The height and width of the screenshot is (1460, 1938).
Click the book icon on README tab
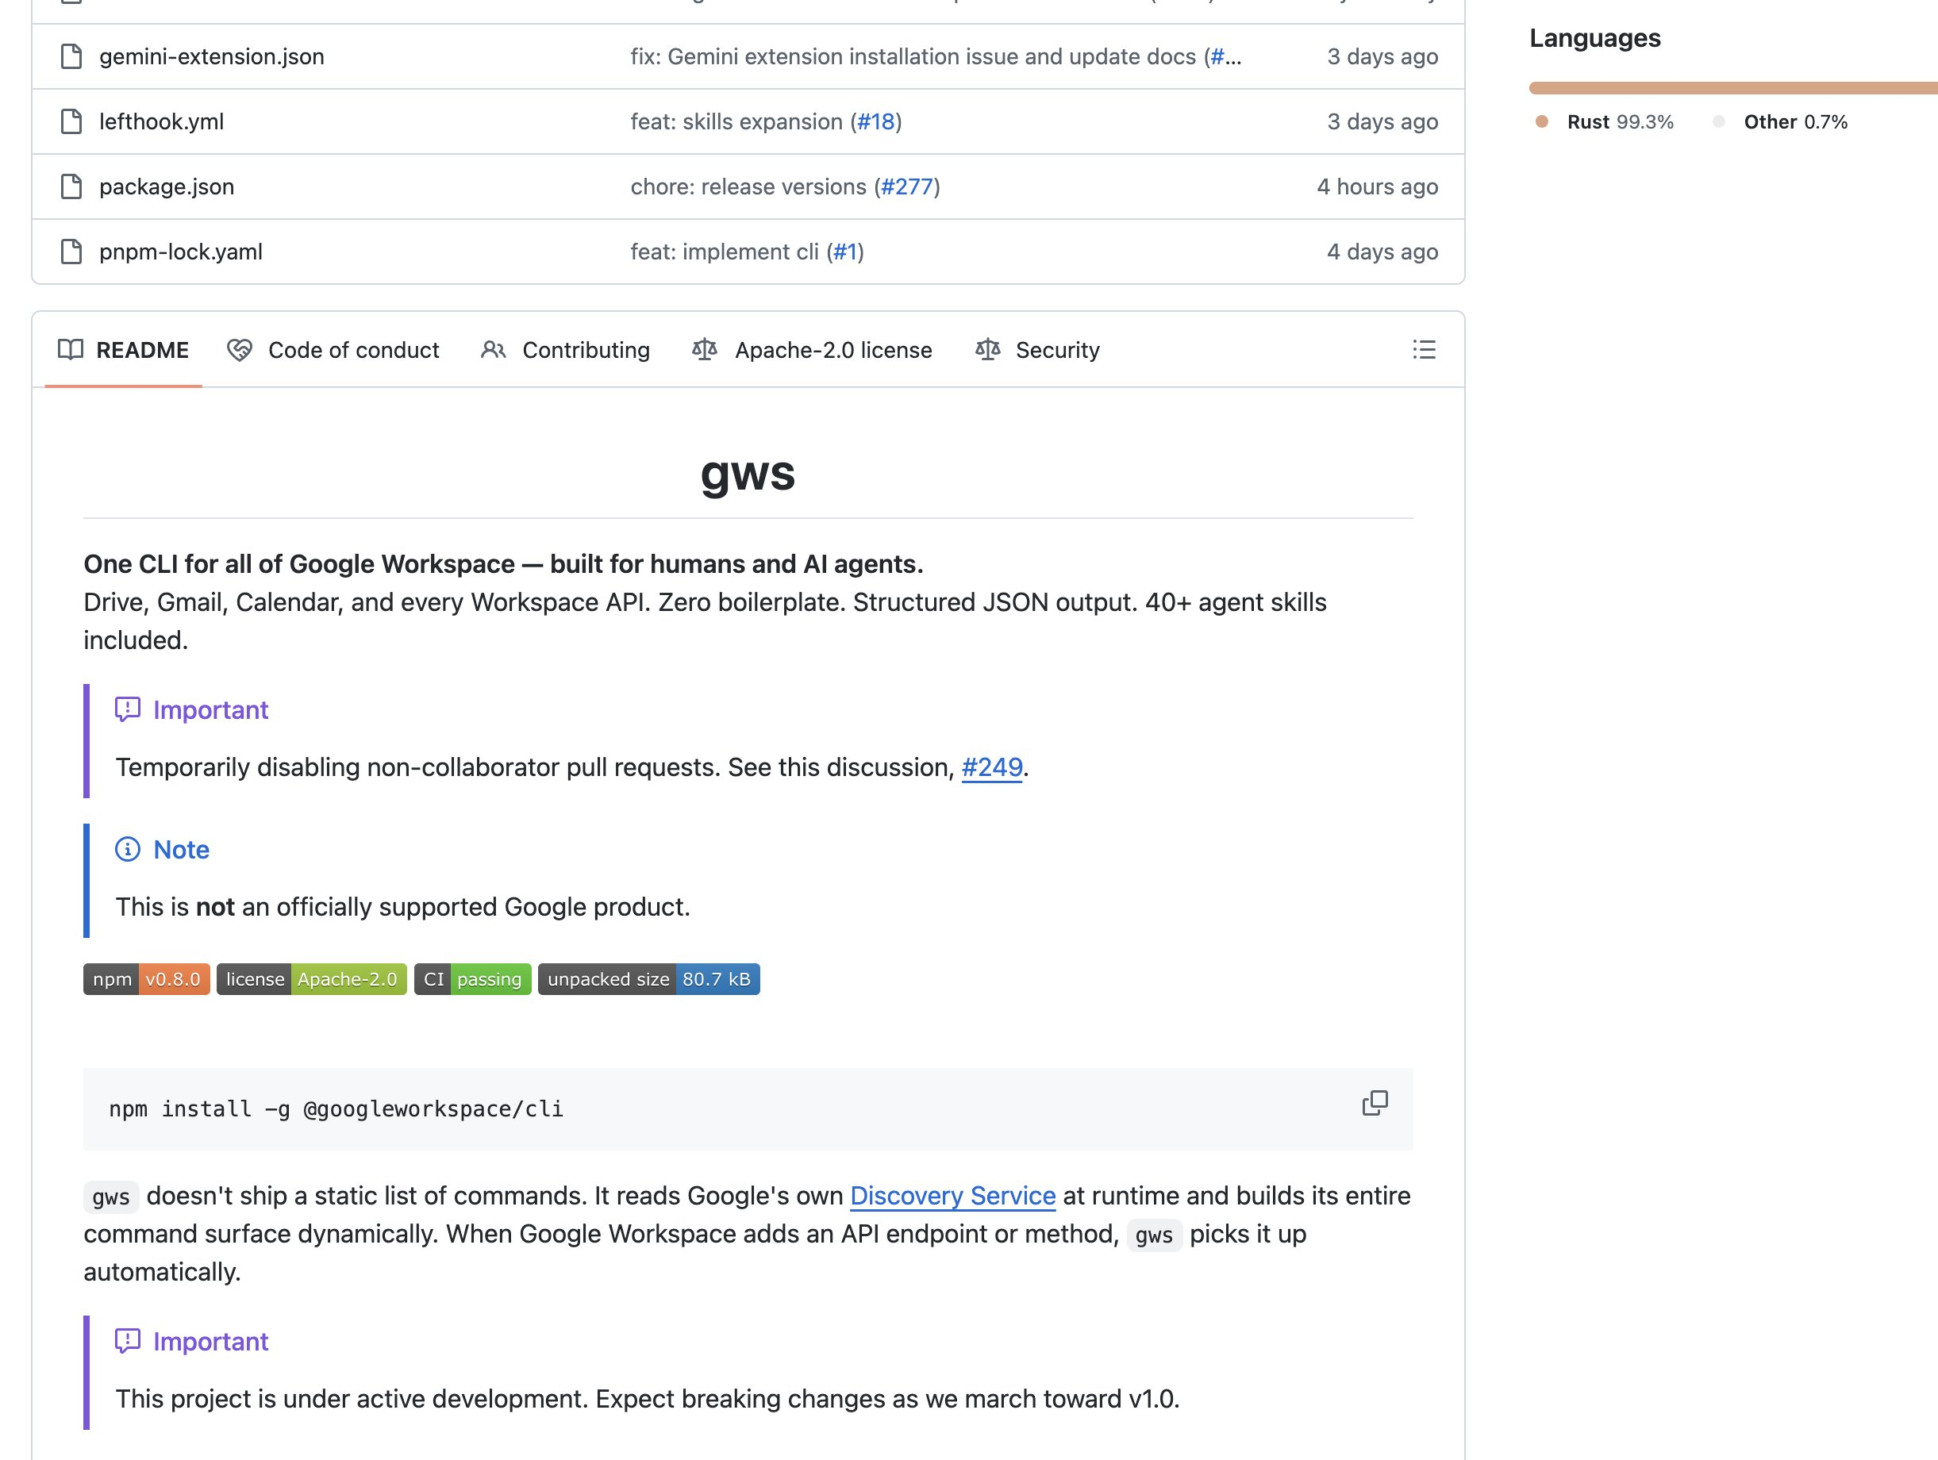[70, 349]
